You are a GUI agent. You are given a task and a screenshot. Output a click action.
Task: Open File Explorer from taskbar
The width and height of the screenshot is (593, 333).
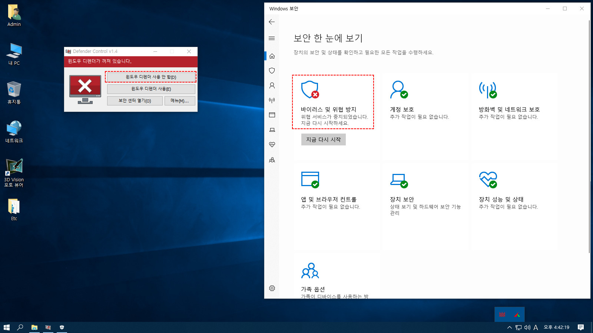[x=34, y=327]
